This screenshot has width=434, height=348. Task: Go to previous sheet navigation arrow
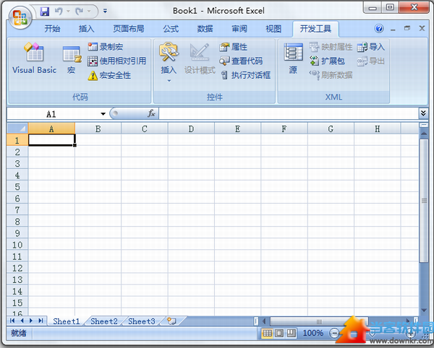22,321
